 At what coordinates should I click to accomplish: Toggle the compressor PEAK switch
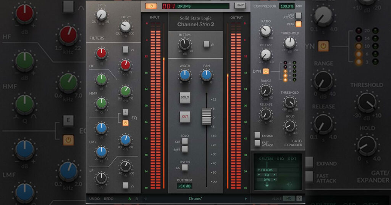pyautogui.click(x=298, y=24)
